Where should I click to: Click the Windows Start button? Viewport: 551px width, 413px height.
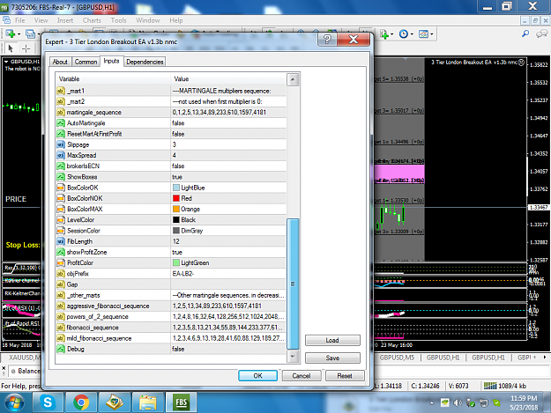(x=14, y=402)
